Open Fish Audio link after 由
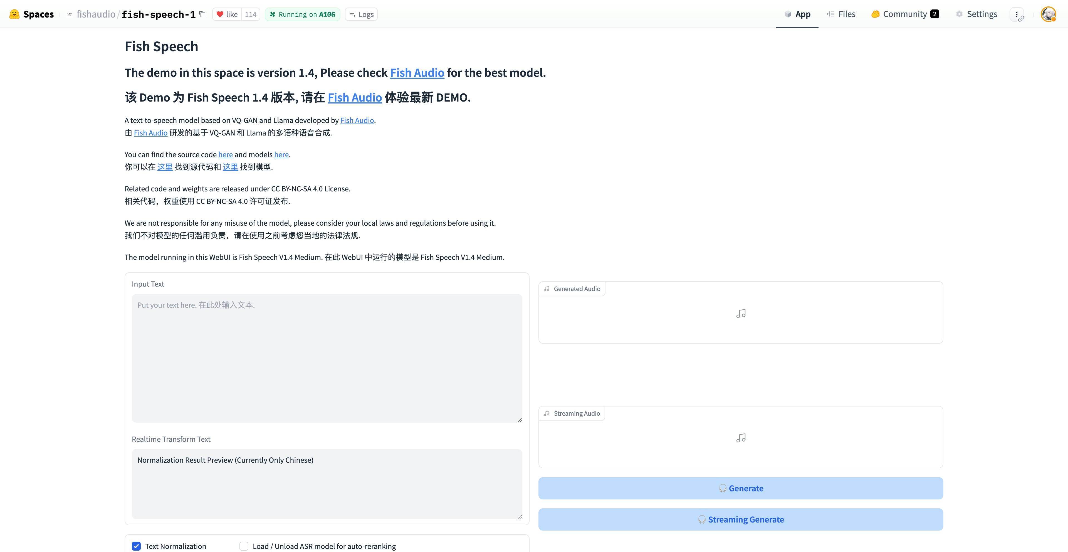Viewport: 1068px width, 552px height. 150,133
